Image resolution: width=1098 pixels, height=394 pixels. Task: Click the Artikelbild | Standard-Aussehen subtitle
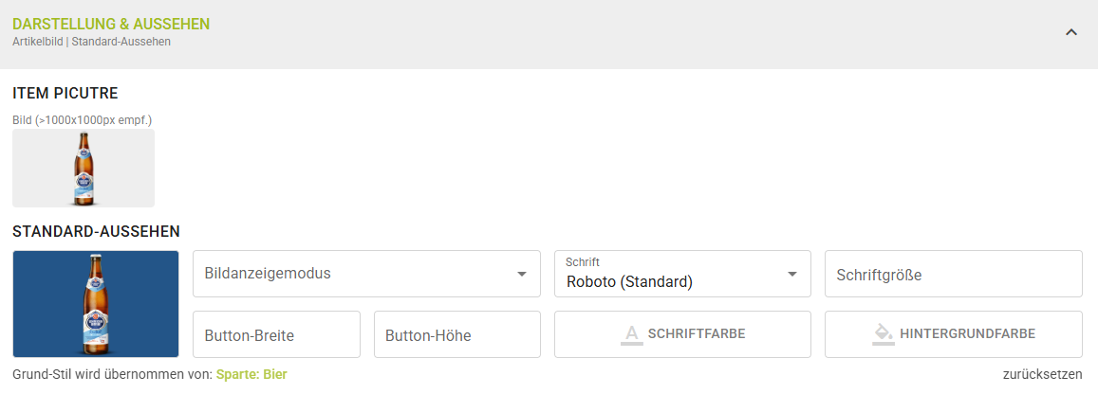coord(91,42)
